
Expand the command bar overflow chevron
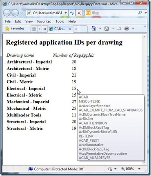(144, 26)
